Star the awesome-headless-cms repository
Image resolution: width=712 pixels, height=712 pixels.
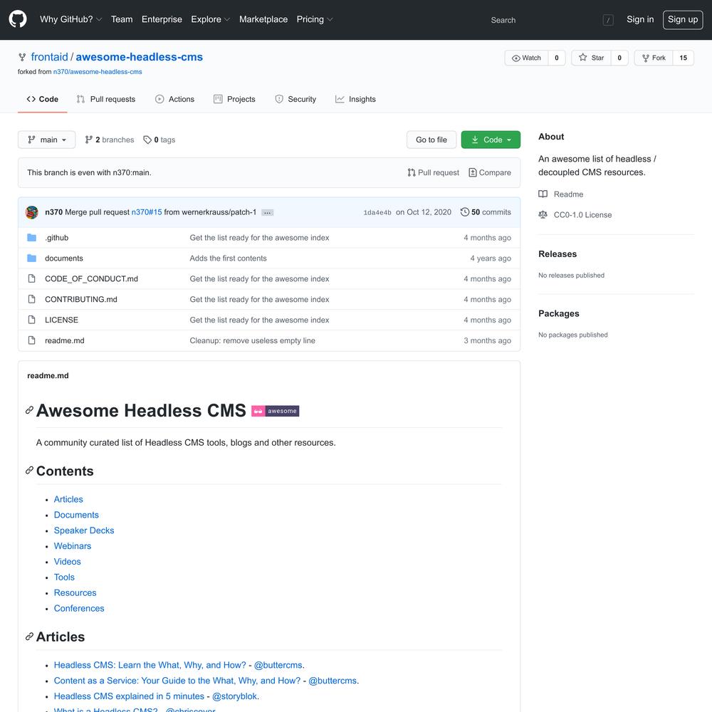591,58
